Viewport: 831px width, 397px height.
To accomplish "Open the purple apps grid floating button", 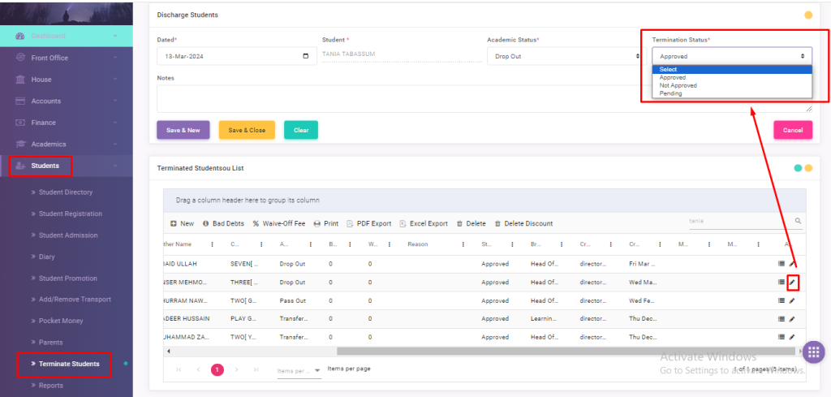I will (x=812, y=352).
